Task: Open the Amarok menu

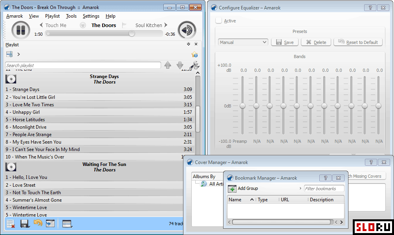Action: [15, 16]
